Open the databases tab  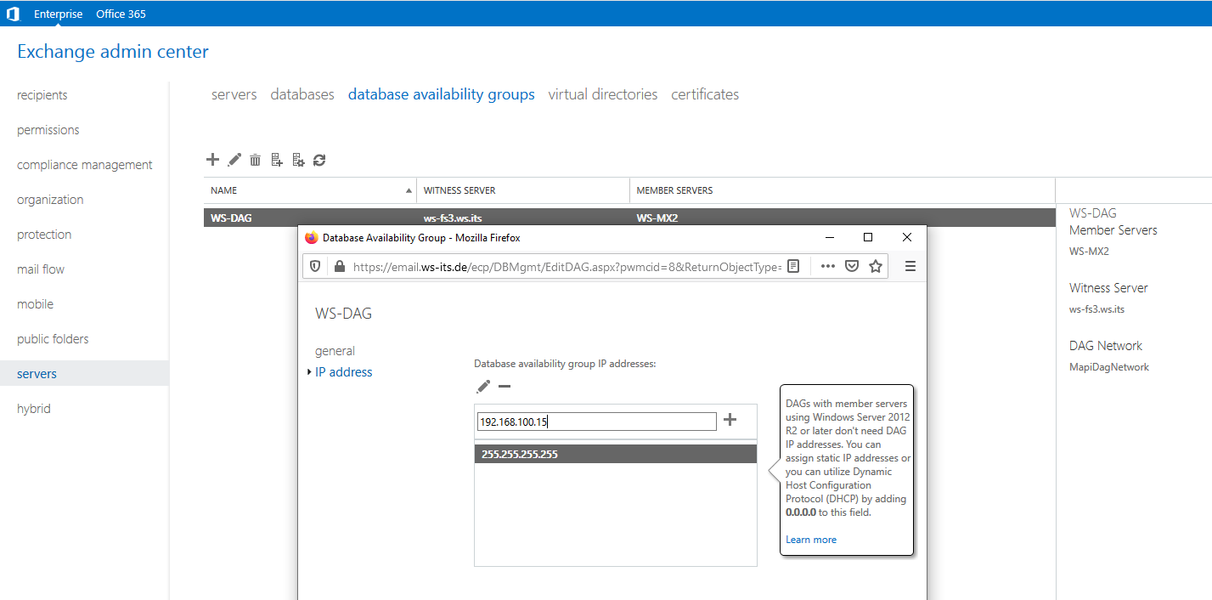pyautogui.click(x=302, y=94)
